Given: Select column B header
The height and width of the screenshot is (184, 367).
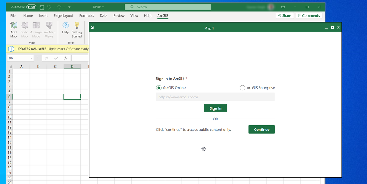Looking at the screenshot, I should pos(38,66).
